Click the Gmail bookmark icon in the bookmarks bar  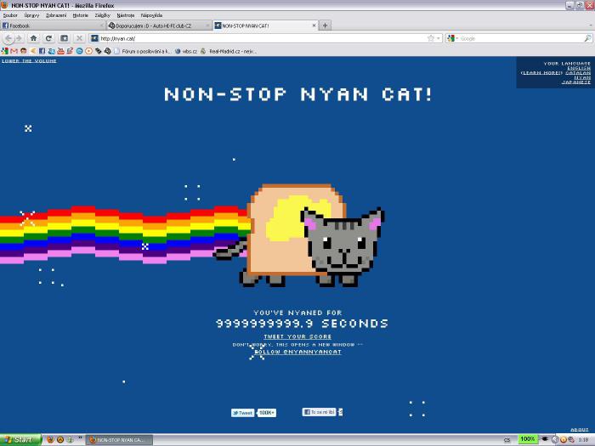[14, 51]
